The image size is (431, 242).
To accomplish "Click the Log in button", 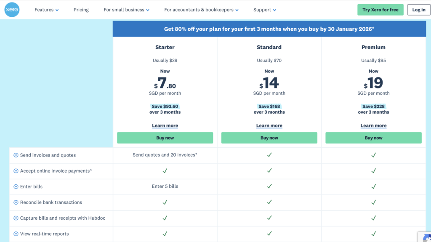I will coord(418,10).
